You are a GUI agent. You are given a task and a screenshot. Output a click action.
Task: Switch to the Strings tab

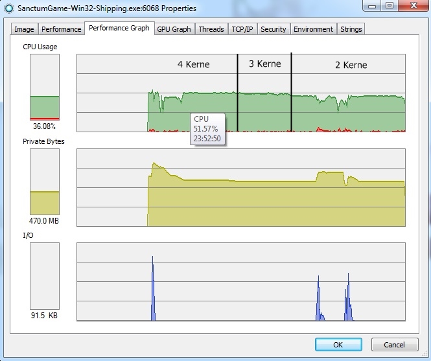point(351,29)
